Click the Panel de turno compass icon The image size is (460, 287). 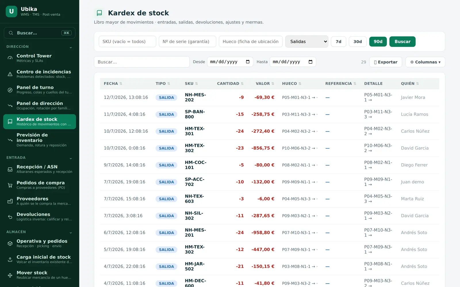[10, 90]
